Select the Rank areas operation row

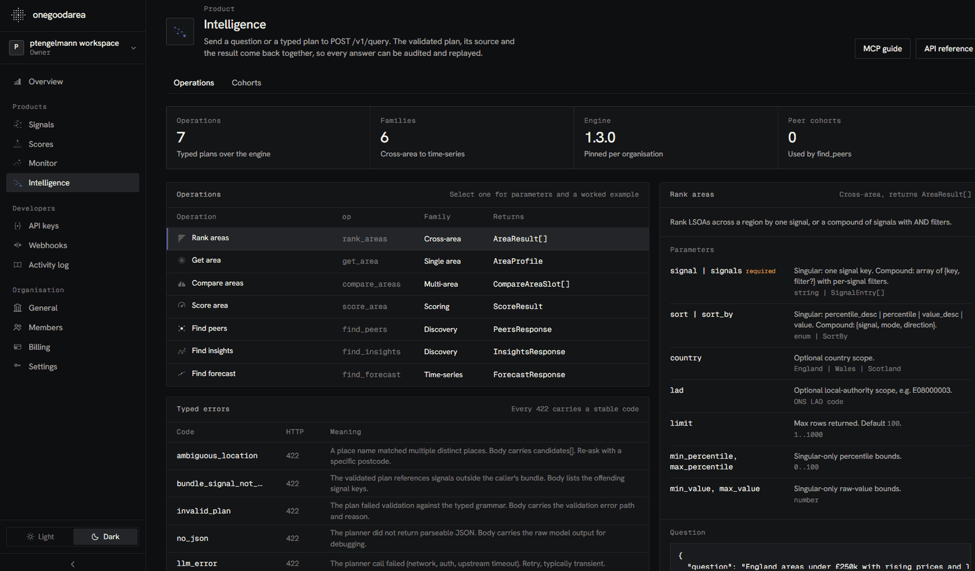coord(408,239)
